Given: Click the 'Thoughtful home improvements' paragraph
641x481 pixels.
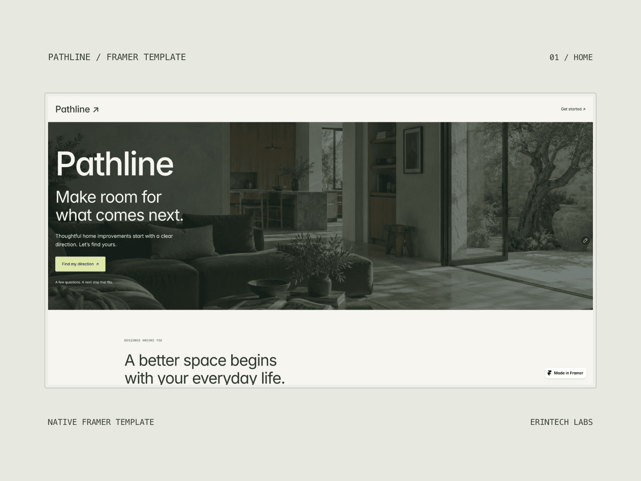Looking at the screenshot, I should pos(114,240).
